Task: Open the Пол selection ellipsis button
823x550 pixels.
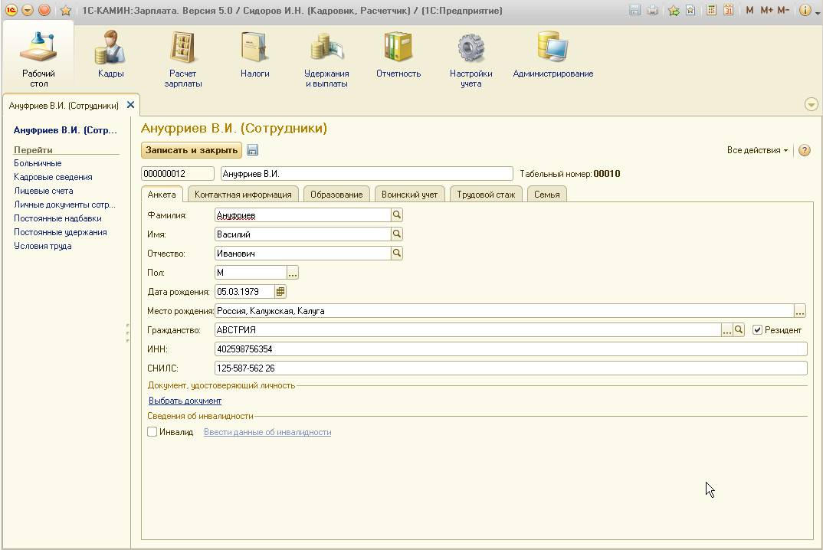Action: (x=293, y=273)
